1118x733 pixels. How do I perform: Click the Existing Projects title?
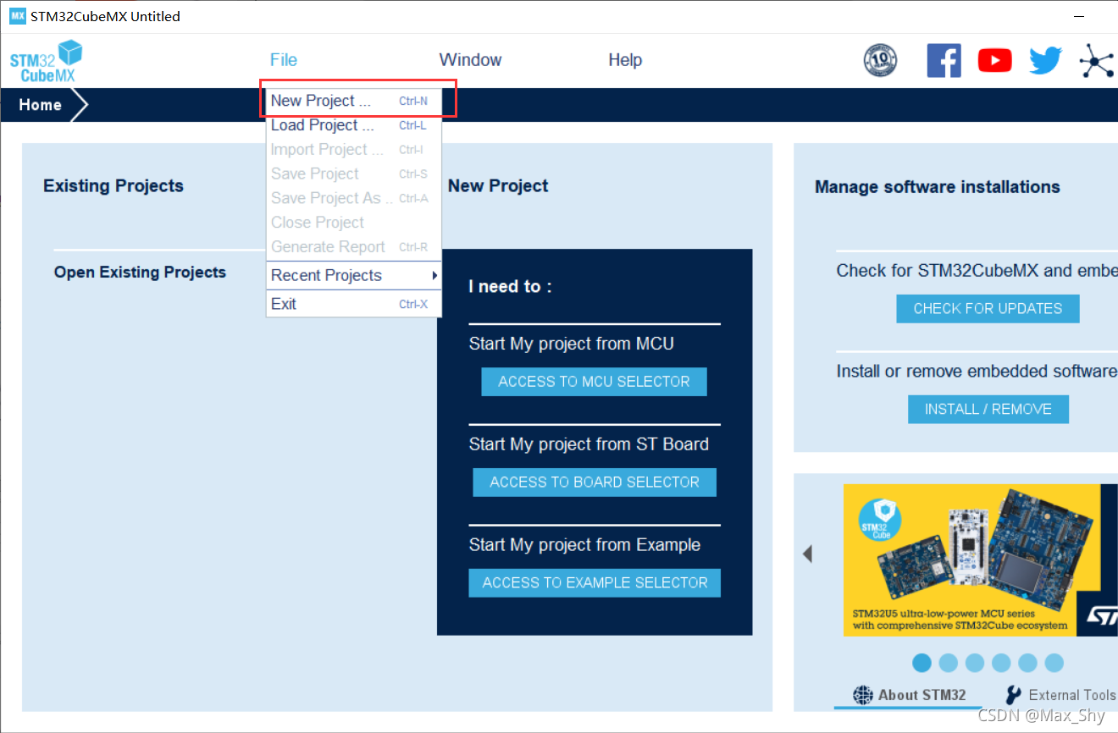click(113, 186)
